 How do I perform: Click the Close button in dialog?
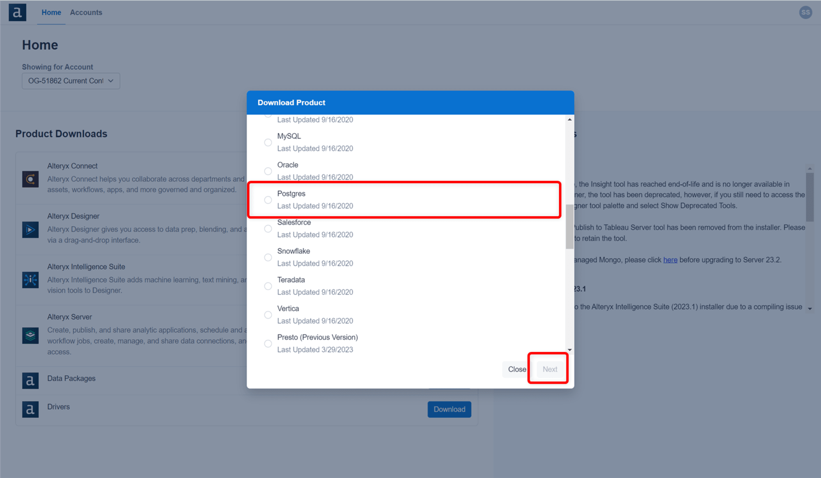pyautogui.click(x=517, y=369)
